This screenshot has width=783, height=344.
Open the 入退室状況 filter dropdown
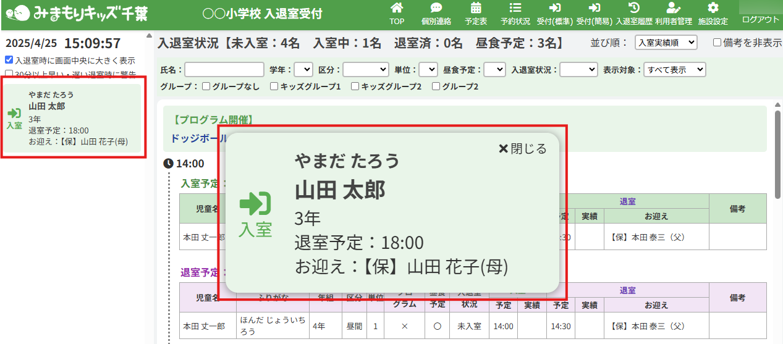[578, 70]
